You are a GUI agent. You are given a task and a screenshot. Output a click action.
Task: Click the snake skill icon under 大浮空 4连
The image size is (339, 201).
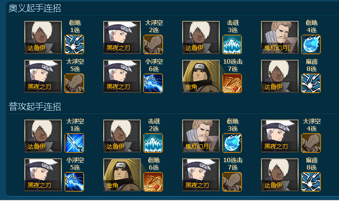pos(311,143)
